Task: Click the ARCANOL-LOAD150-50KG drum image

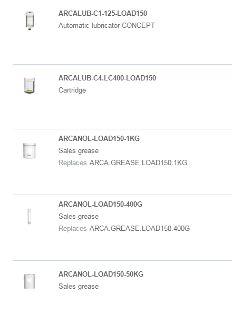Action: pyautogui.click(x=30, y=281)
